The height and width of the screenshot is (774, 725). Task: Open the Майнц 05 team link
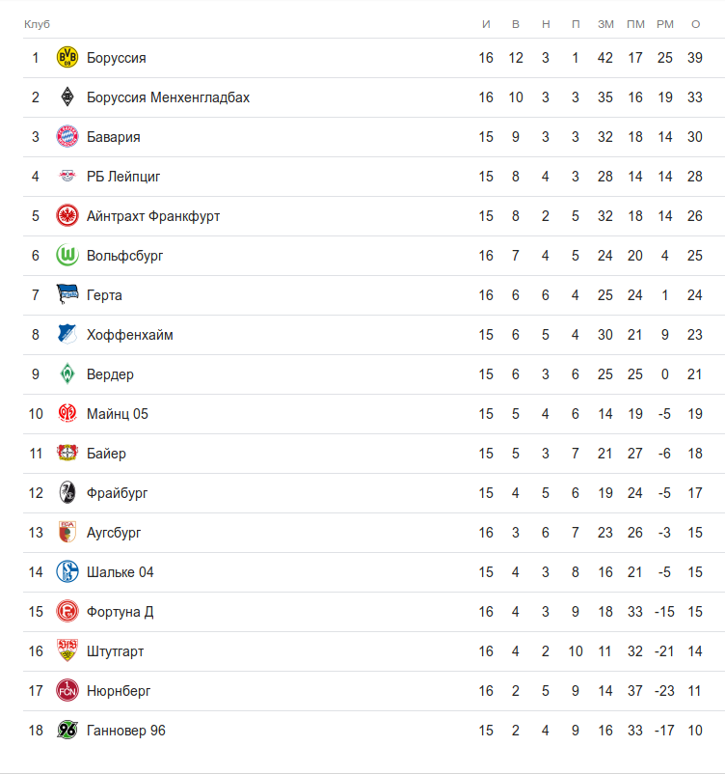click(117, 414)
